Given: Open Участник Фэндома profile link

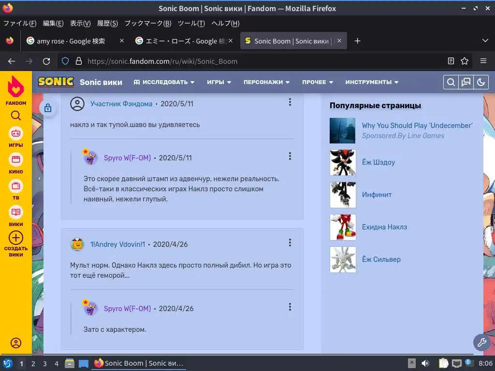Looking at the screenshot, I should coord(121,104).
